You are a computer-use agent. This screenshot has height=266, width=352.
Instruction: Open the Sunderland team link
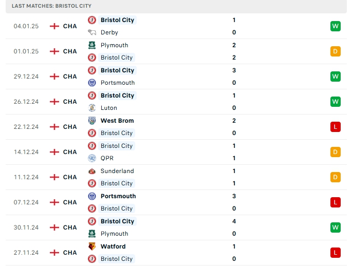117,171
